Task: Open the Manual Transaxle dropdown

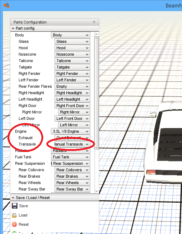Action: 72,144
